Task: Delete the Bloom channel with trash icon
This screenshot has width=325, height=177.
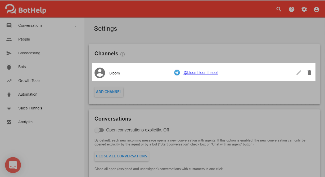Action: click(309, 73)
